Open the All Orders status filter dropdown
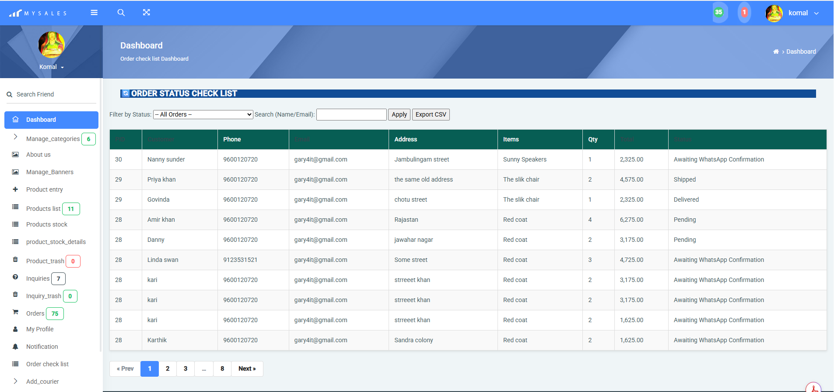Viewport: 834px width, 392px height. pyautogui.click(x=203, y=114)
